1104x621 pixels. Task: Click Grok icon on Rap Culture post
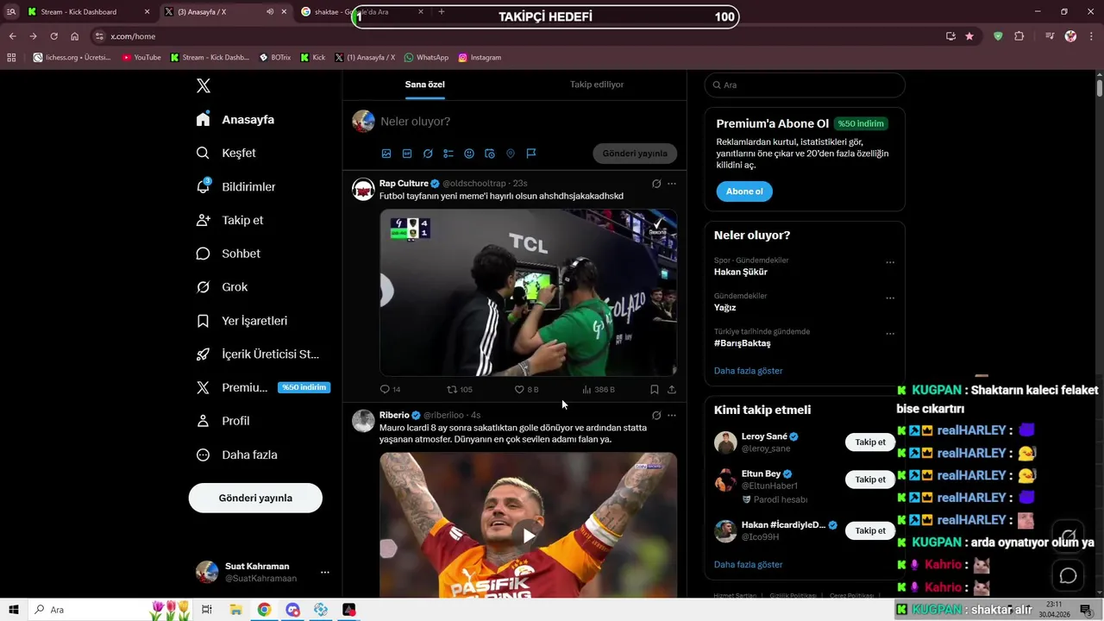656,184
